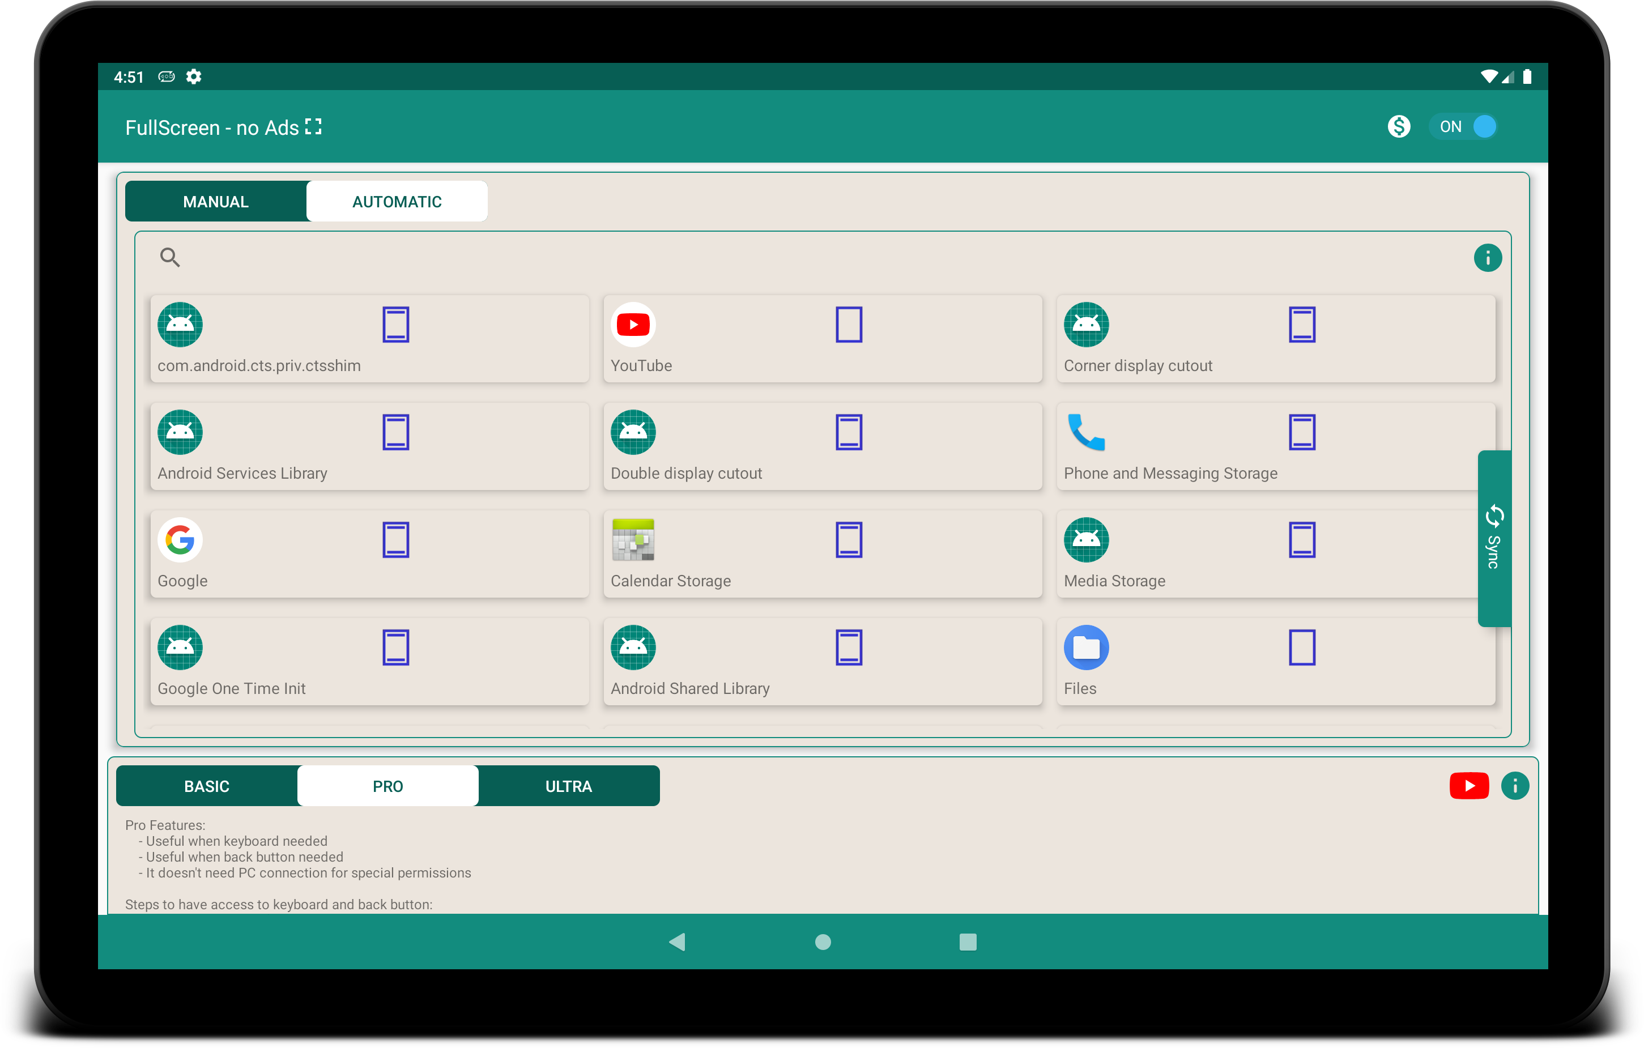This screenshot has height=1048, width=1644.
Task: Click the 'Pro Features:' heading text
Action: pyautogui.click(x=165, y=825)
